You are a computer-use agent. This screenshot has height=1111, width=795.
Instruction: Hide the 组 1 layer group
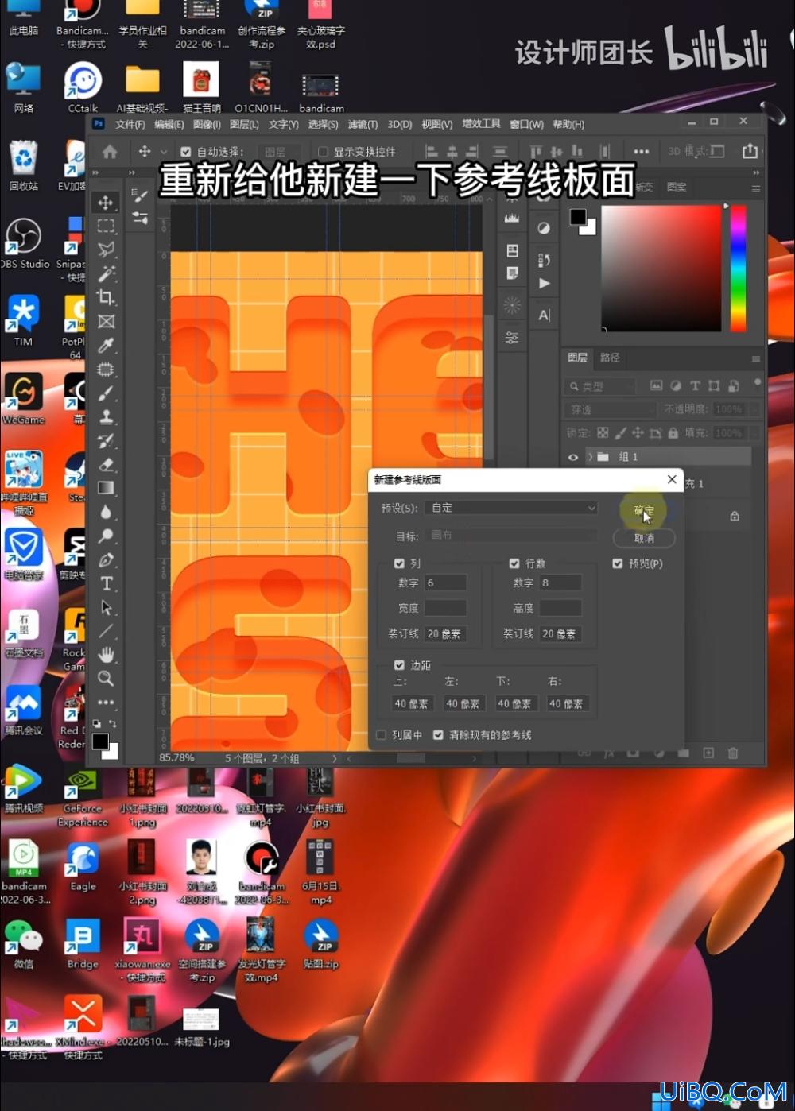pyautogui.click(x=573, y=457)
